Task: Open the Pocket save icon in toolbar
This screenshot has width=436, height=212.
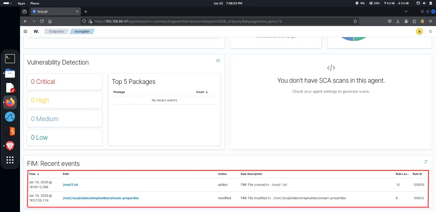Action: 390,21
